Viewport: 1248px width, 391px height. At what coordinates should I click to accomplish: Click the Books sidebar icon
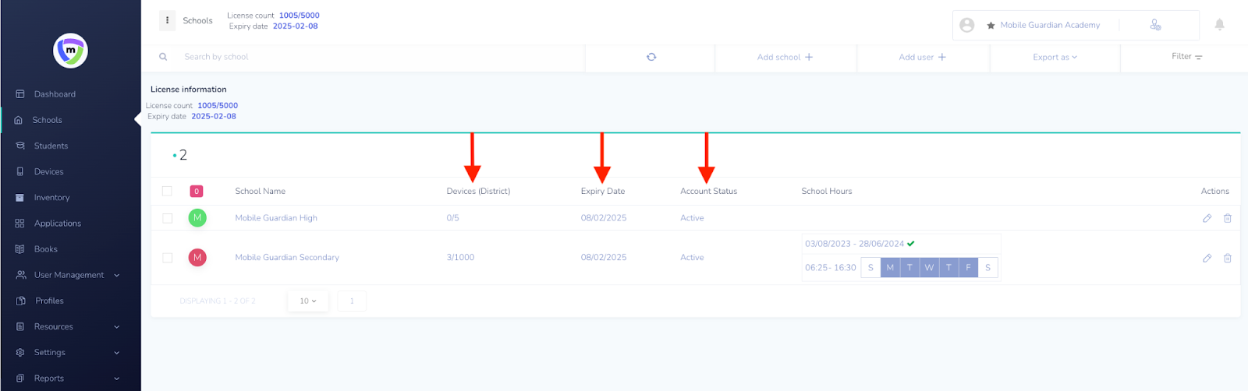[20, 249]
